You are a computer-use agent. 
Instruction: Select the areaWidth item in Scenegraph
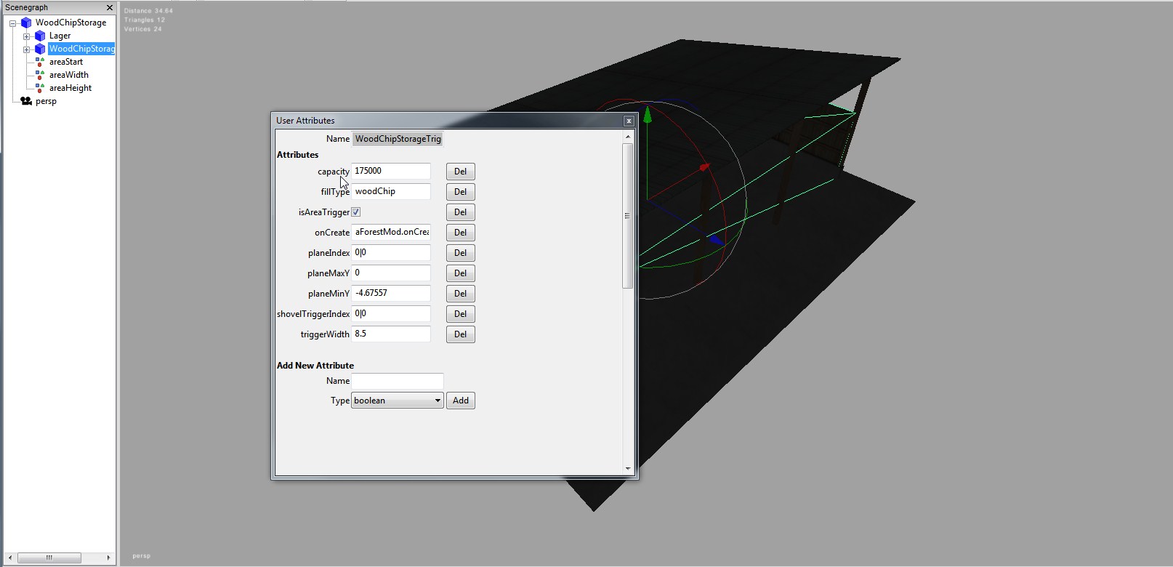pos(69,75)
